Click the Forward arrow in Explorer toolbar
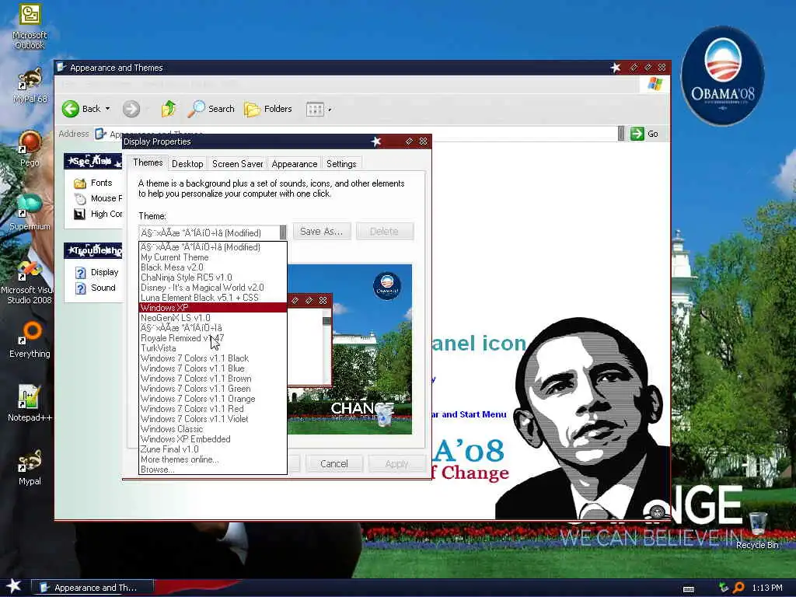This screenshot has width=796, height=597. point(131,109)
